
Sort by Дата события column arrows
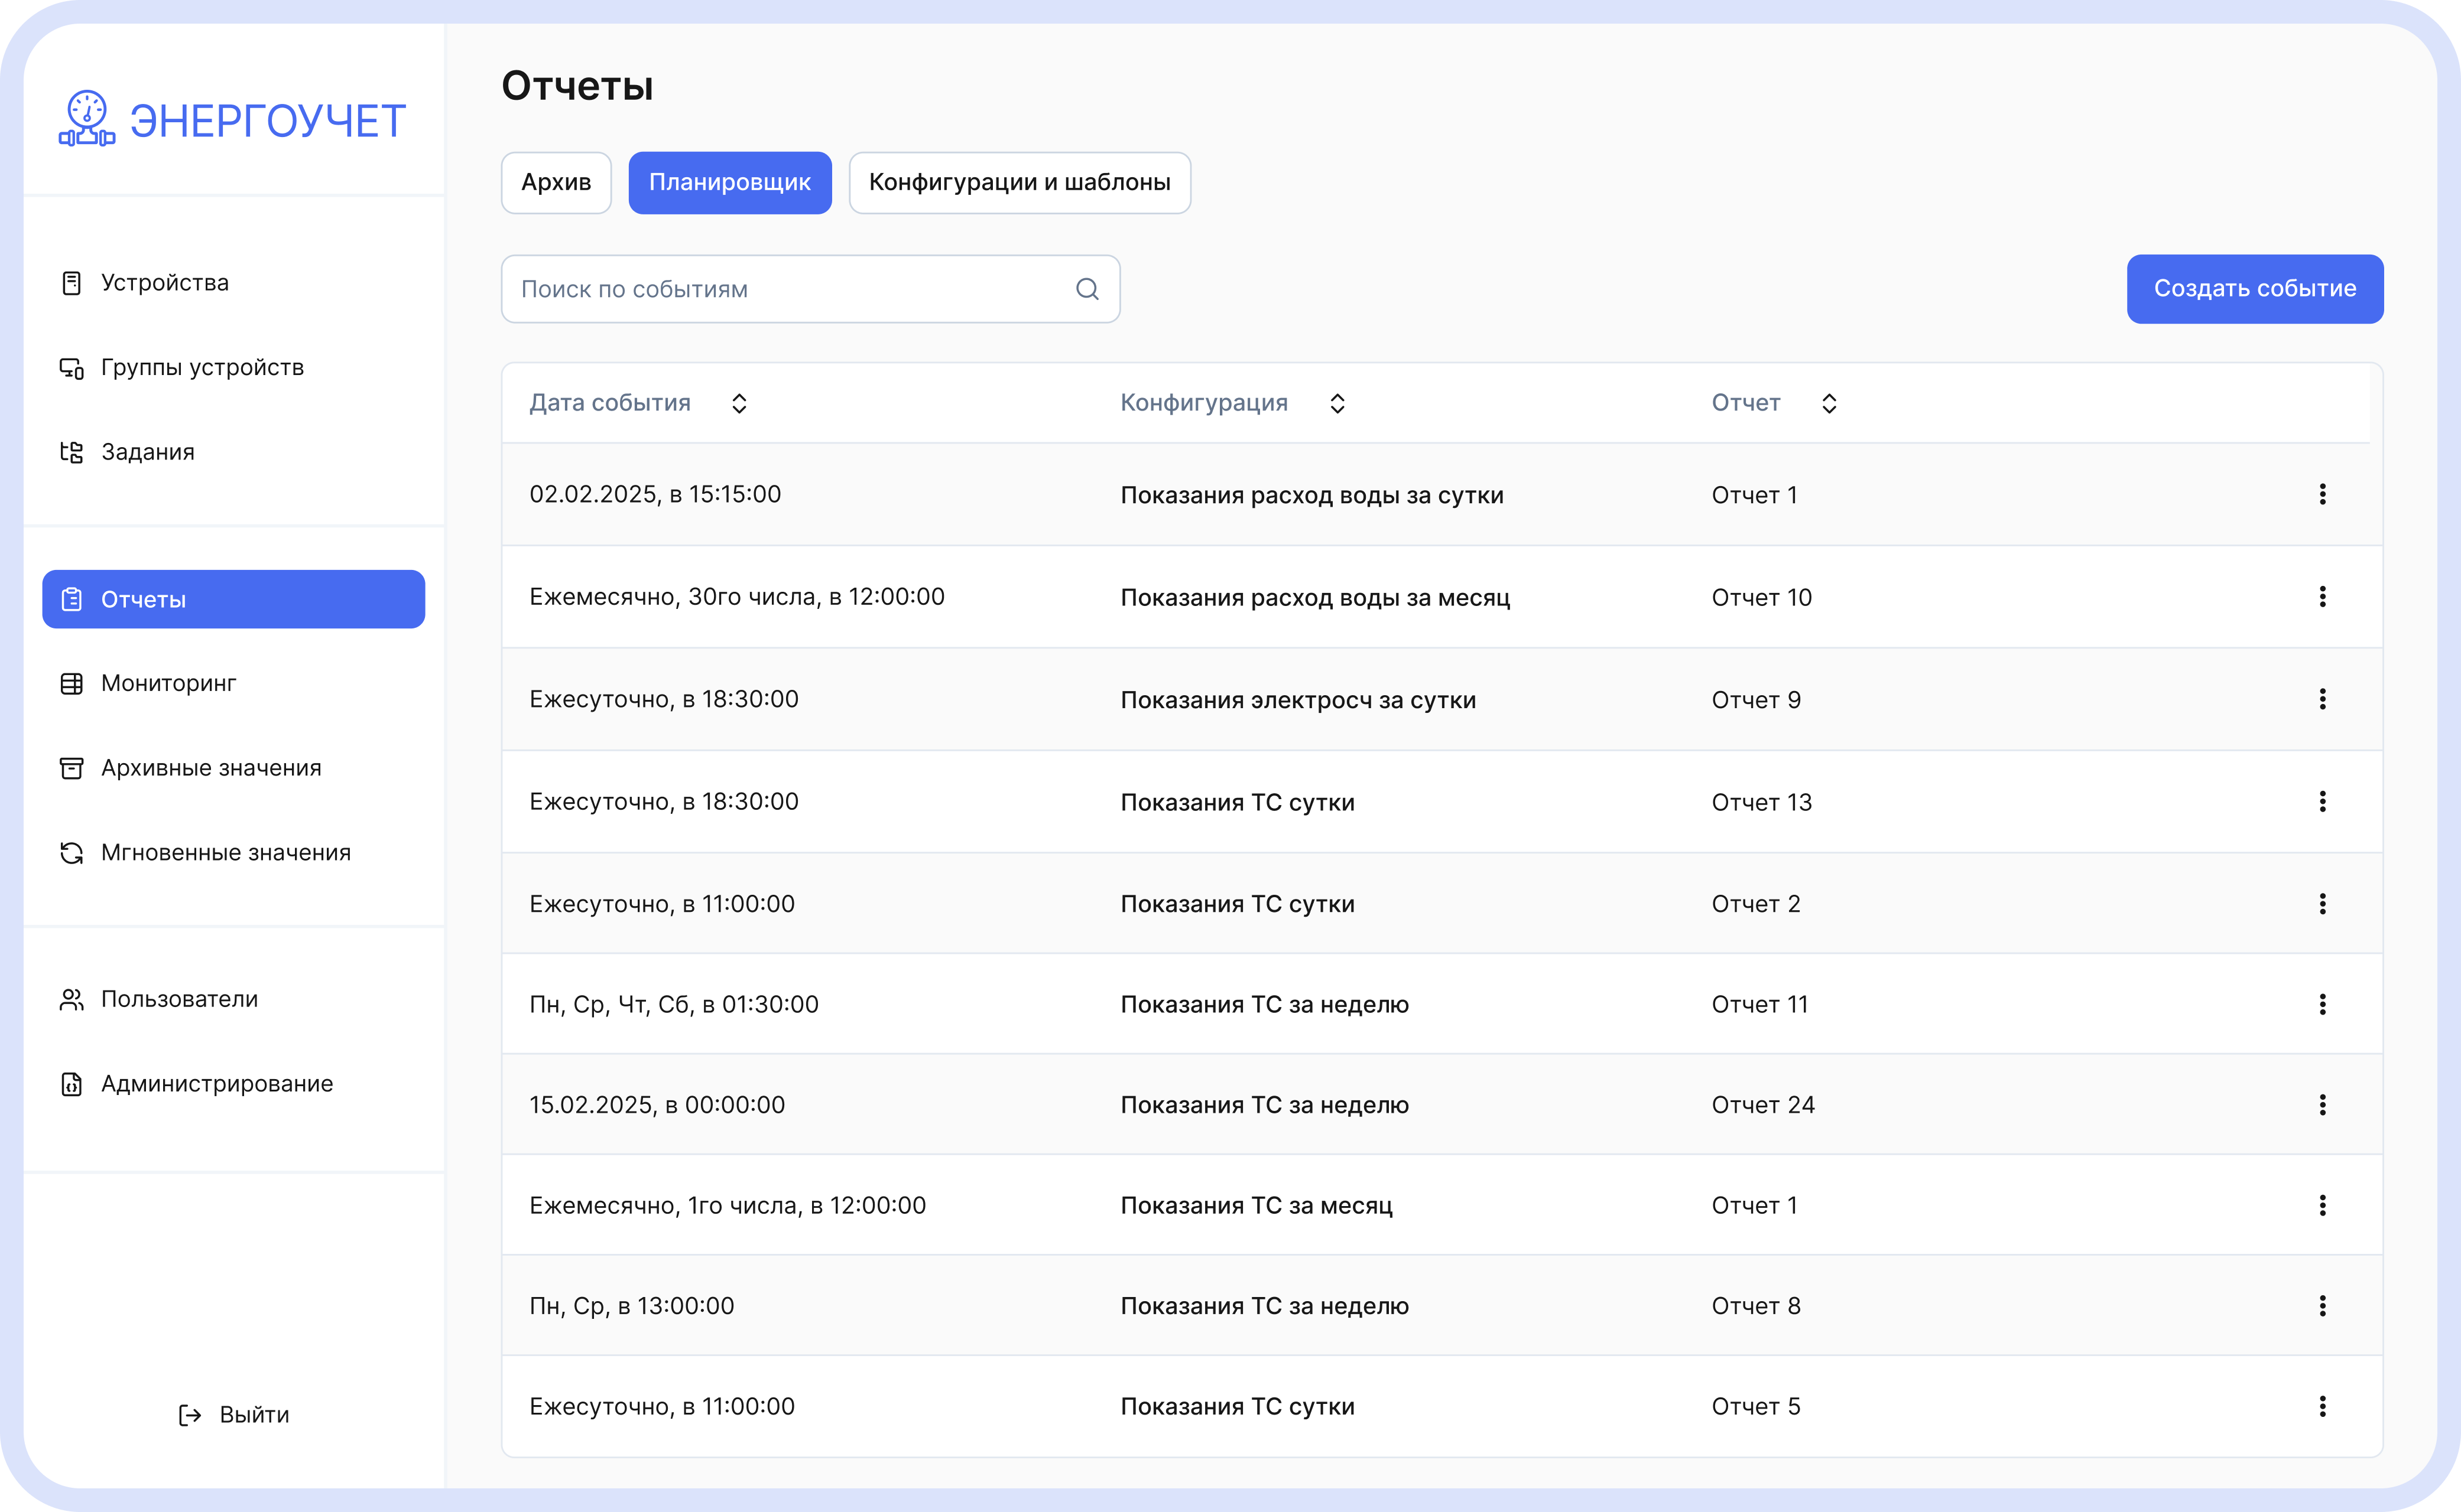point(739,403)
